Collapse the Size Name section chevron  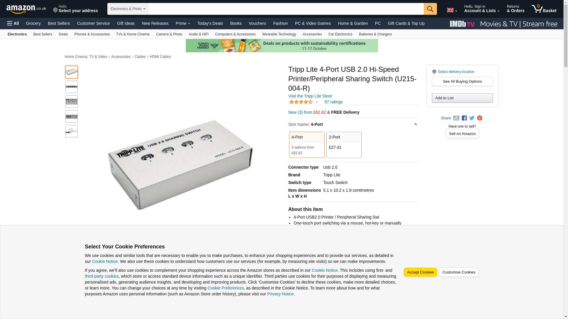(415, 124)
